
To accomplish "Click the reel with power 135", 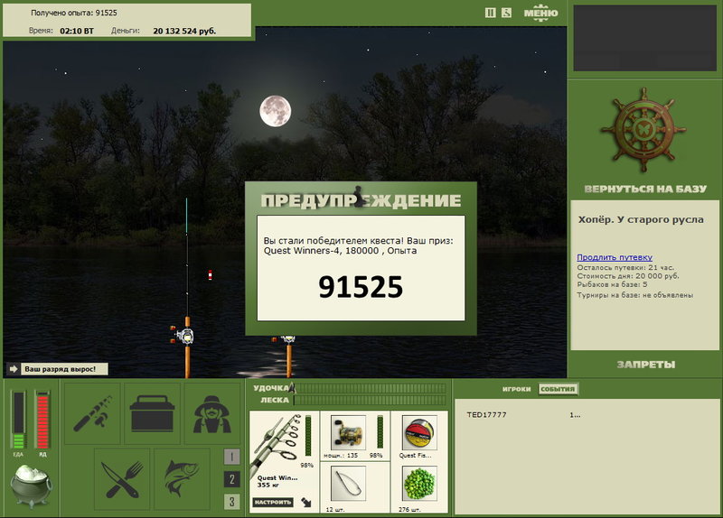I will [x=348, y=433].
